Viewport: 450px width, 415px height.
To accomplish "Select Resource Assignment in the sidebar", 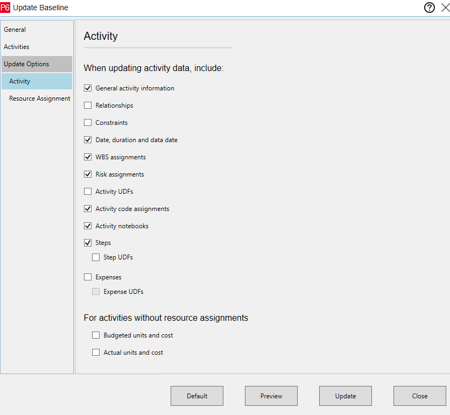I will 39,98.
